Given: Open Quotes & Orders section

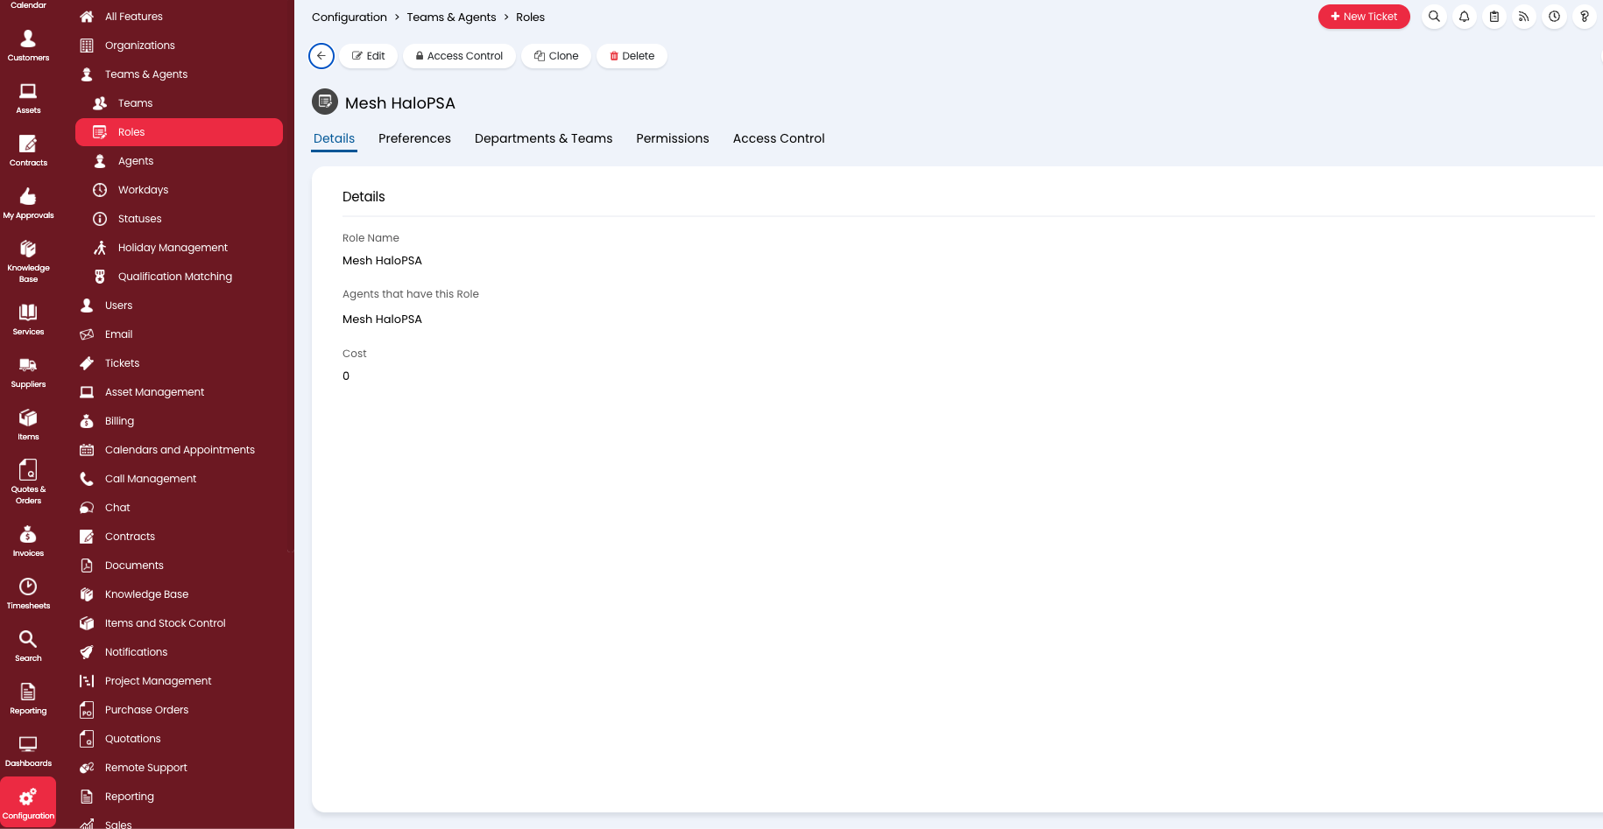Looking at the screenshot, I should pos(28,482).
